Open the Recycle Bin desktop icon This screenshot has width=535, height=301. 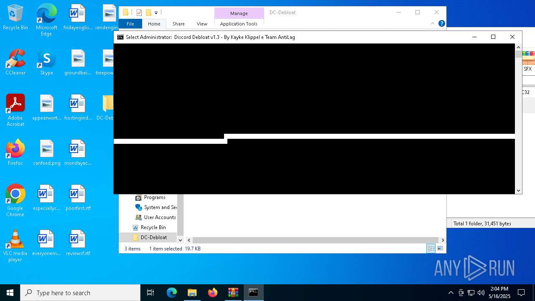[15, 18]
